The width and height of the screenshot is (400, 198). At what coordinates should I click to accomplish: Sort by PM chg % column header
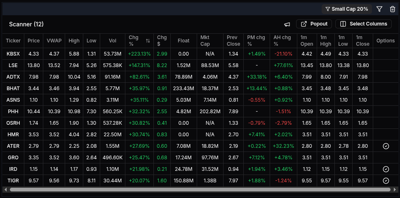point(256,41)
